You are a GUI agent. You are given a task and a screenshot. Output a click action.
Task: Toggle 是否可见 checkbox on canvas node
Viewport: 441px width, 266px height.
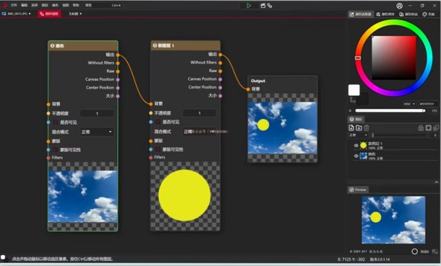[55, 122]
